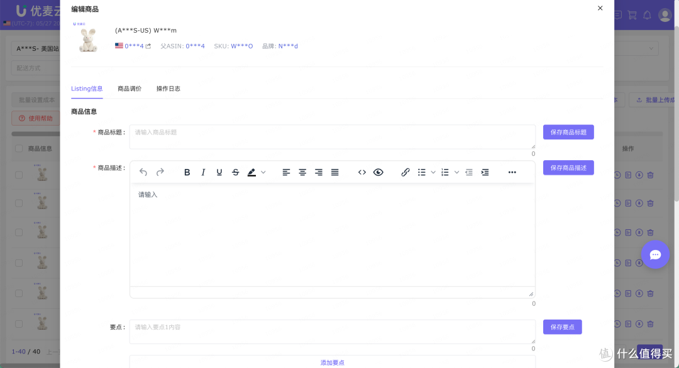Increase indent
This screenshot has height=368, width=679.
[x=485, y=172]
